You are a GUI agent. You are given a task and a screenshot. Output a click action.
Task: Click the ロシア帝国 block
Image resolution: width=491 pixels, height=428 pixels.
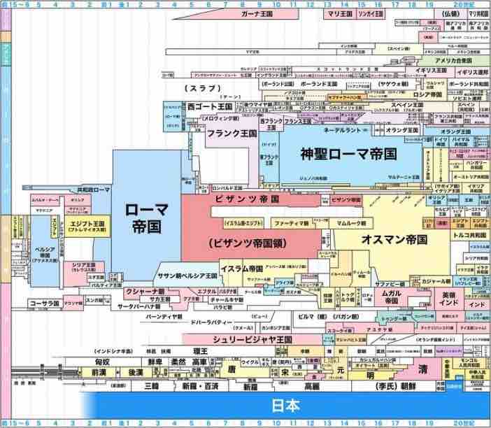pos(427,94)
